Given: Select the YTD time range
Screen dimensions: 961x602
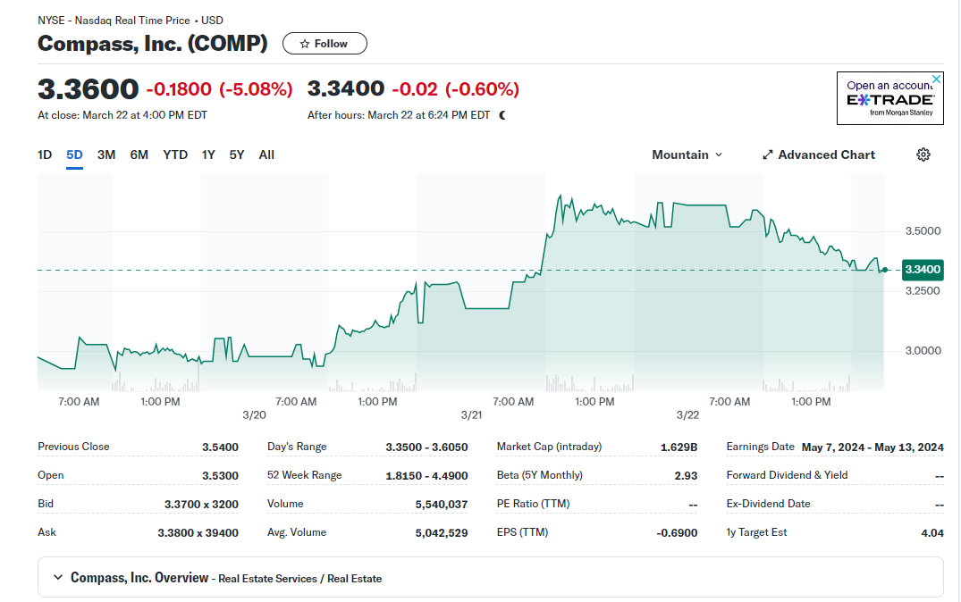Looking at the screenshot, I should click(x=175, y=155).
